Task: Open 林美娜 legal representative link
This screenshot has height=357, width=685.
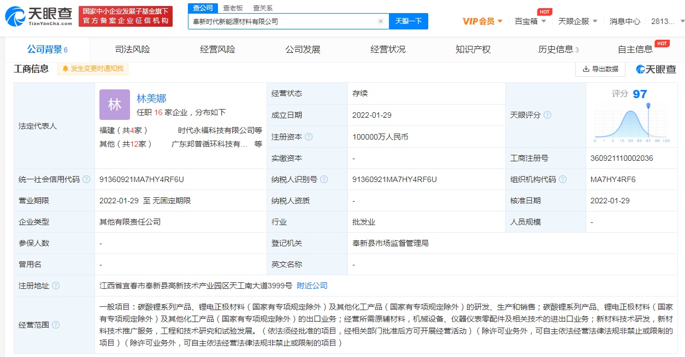Action: (x=151, y=99)
